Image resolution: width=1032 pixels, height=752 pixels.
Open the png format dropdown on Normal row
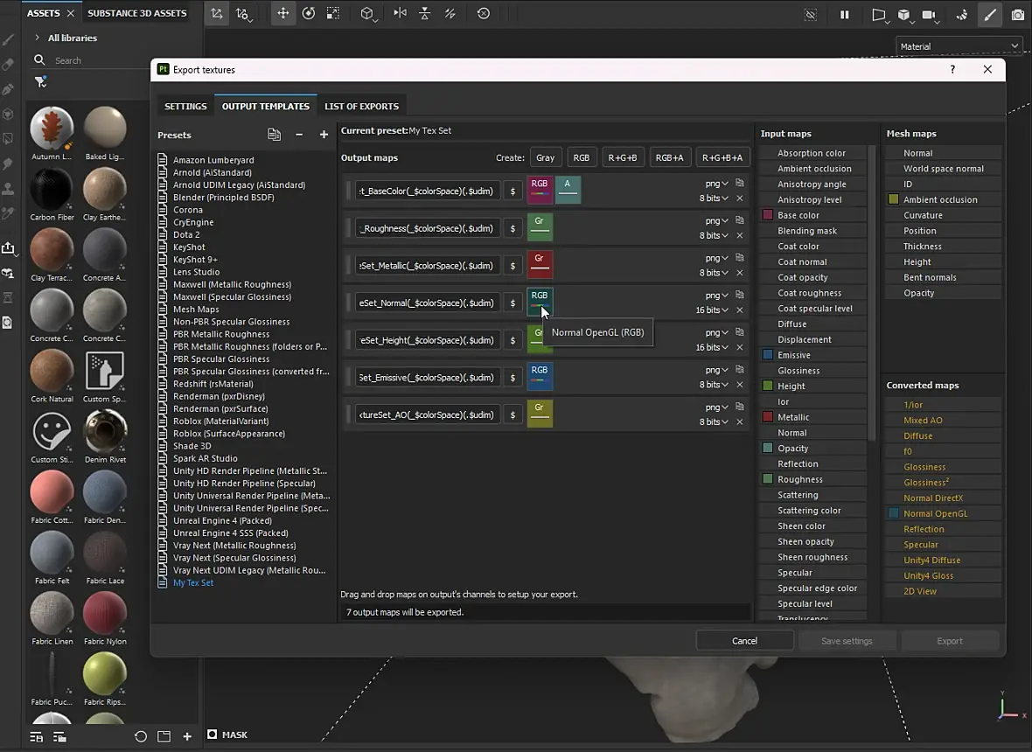(716, 296)
